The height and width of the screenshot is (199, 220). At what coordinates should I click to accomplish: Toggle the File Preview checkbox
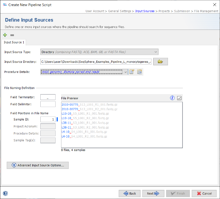pyautogui.click(x=179, y=98)
